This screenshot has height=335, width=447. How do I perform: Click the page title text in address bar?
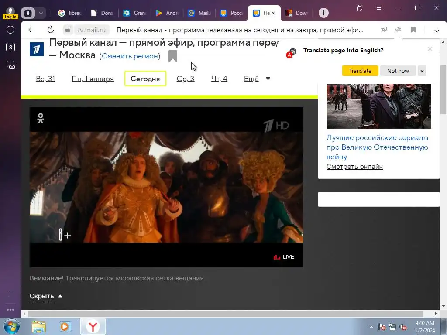pyautogui.click(x=240, y=30)
